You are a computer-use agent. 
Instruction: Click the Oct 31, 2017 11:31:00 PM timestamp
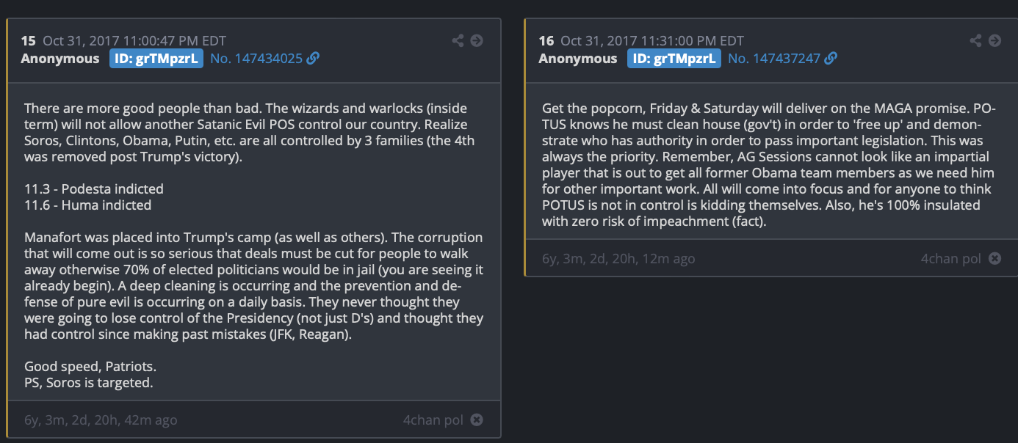(x=652, y=40)
